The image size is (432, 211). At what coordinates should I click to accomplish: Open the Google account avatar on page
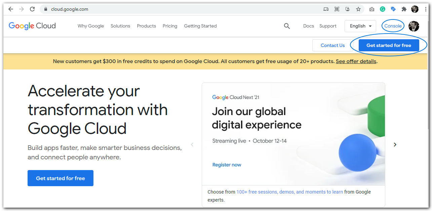click(414, 26)
